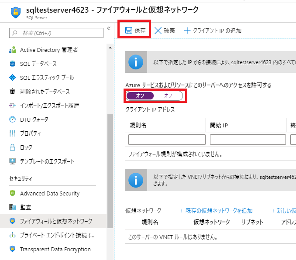Click the 規則名 input field
The height and width of the screenshot is (260, 296).
(167, 140)
